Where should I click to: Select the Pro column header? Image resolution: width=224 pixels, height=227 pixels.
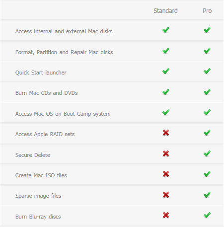207,11
